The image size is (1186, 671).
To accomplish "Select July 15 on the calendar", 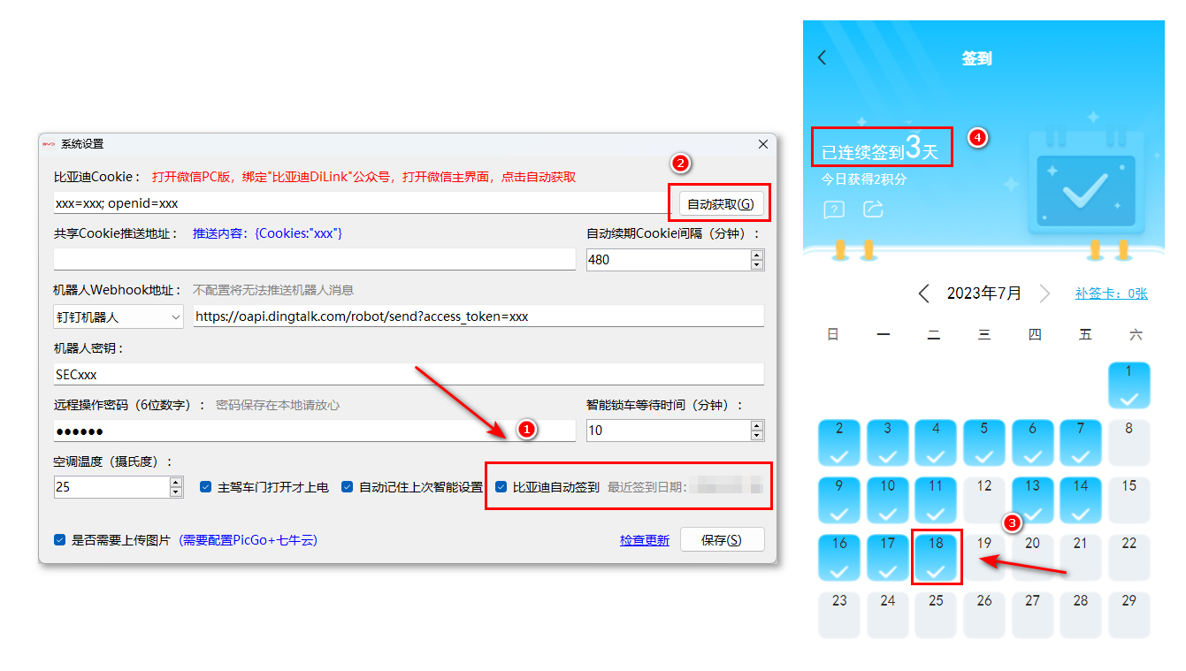I will (1129, 499).
